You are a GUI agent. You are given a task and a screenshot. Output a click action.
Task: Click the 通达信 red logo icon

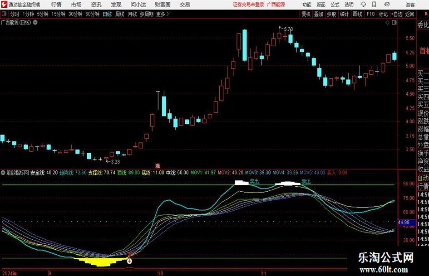[x=4, y=5]
